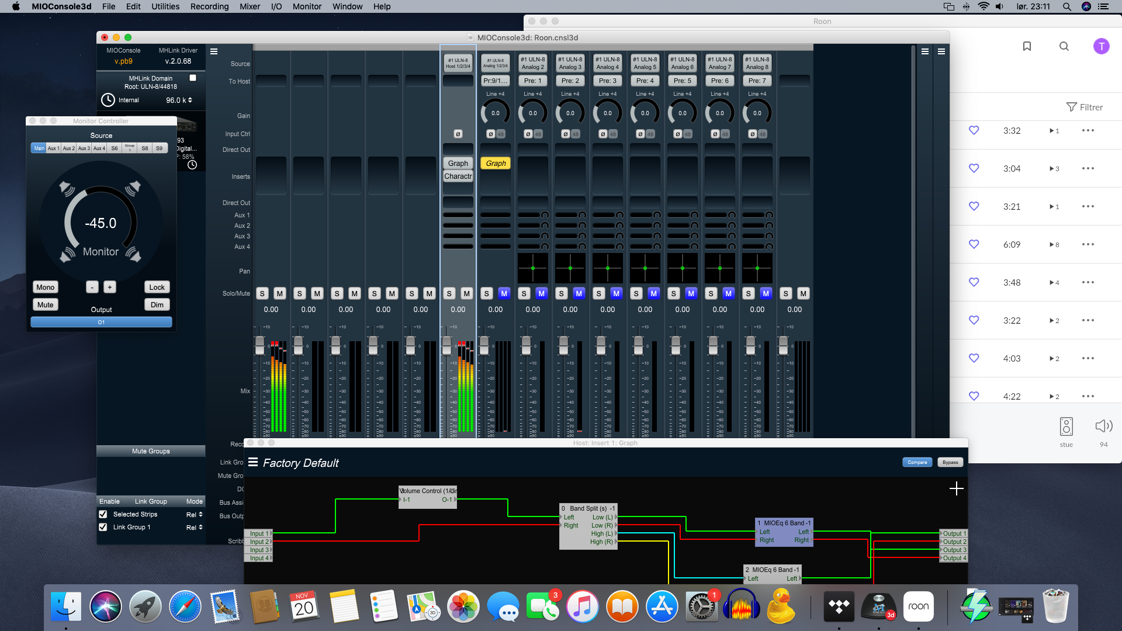Screen dimensions: 1122x631
Task: Click plus icon in the graph editor
Action: [957, 488]
